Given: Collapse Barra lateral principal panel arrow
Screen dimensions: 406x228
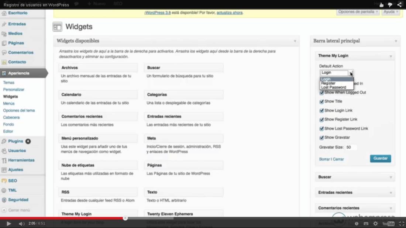Looking at the screenshot, I should pos(396,41).
